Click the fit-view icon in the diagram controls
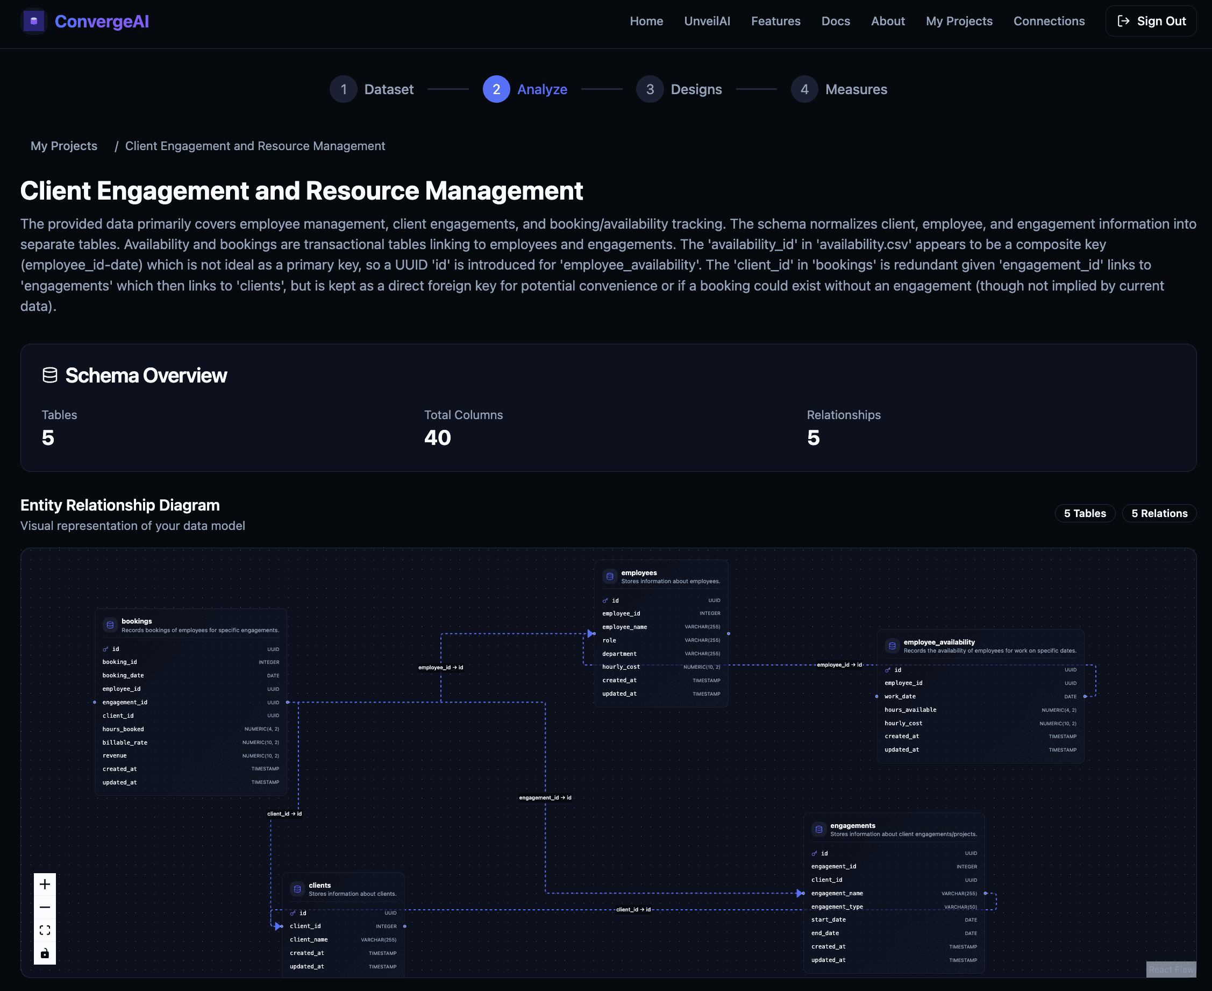This screenshot has height=991, width=1212. click(x=45, y=929)
